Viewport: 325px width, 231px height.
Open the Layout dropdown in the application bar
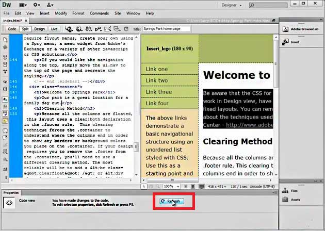point(23,5)
